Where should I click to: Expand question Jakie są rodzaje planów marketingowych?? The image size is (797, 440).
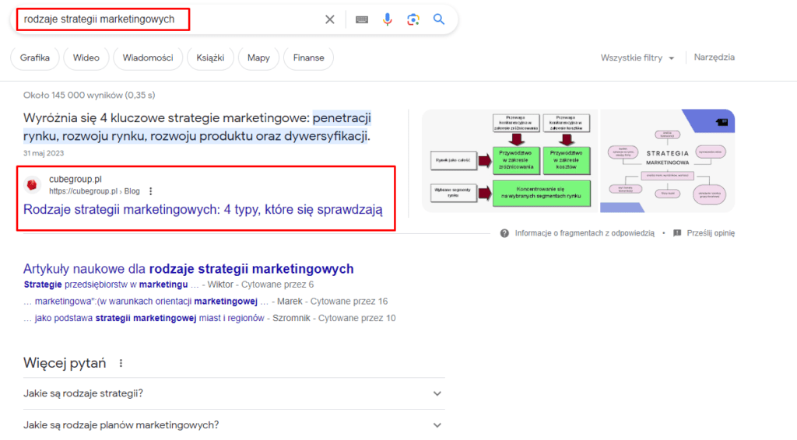(233, 424)
